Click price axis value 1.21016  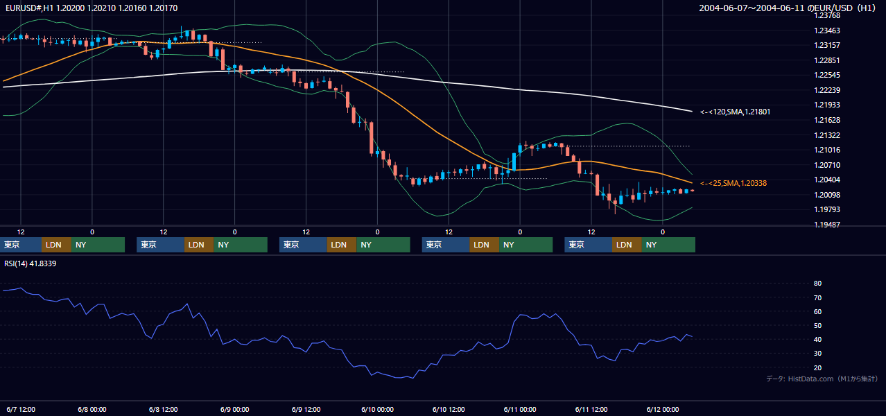point(827,150)
